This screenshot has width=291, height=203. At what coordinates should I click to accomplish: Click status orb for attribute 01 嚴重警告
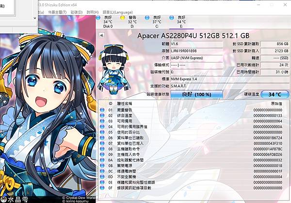tap(102, 110)
